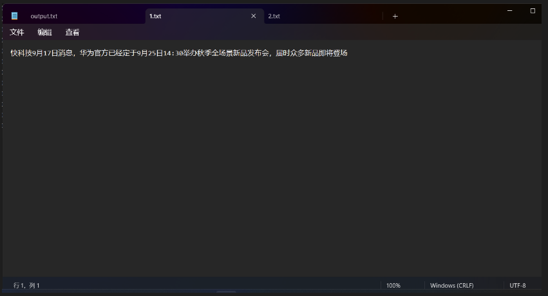The height and width of the screenshot is (296, 548).
Task: Click the UTF-8 encoding indicator
Action: 518,286
